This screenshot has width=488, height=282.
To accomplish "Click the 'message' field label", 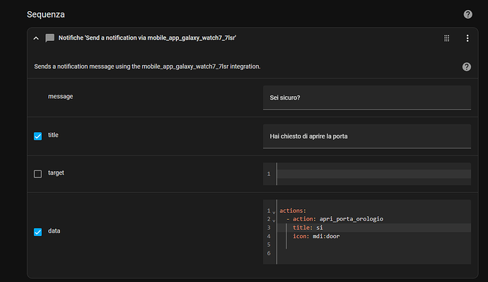I will click(60, 96).
